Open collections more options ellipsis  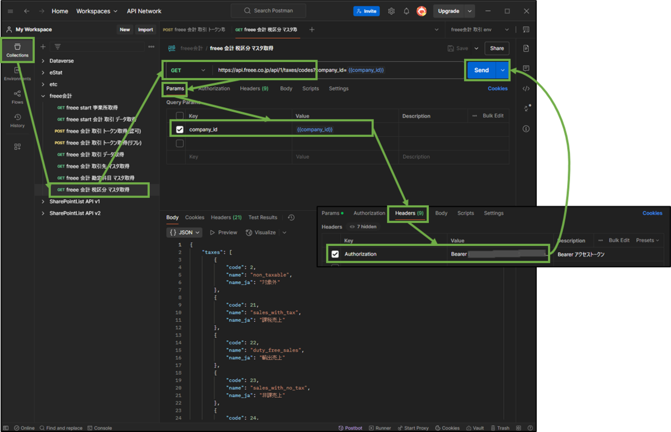(151, 47)
